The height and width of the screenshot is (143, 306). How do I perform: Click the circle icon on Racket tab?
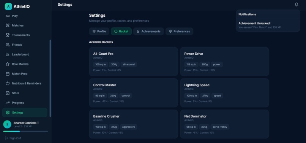pyautogui.click(x=116, y=31)
